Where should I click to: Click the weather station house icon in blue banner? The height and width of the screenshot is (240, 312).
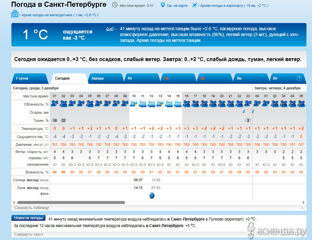point(110,29)
